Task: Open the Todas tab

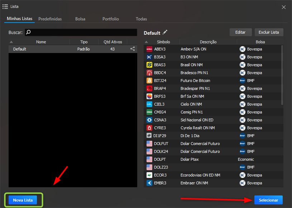Action: (x=142, y=19)
